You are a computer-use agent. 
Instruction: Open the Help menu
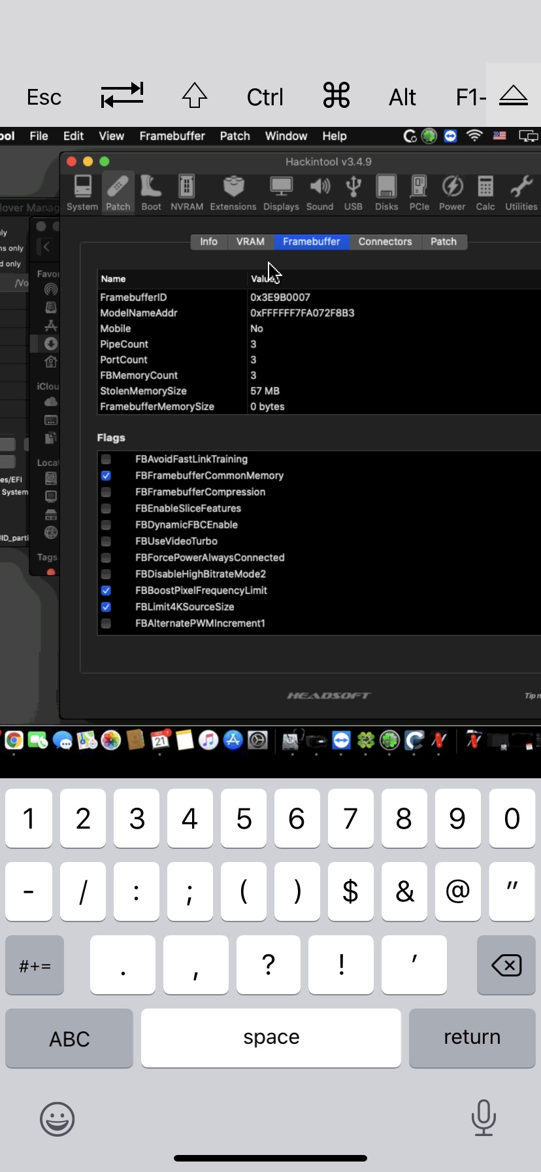335,136
